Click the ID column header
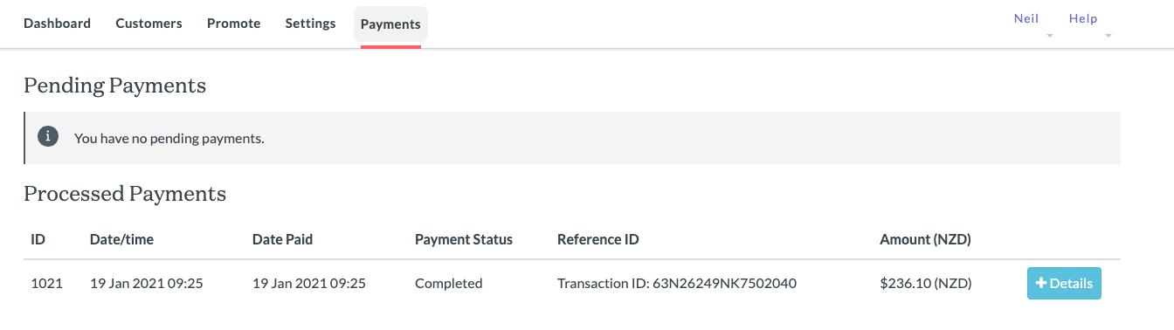The height and width of the screenshot is (330, 1174). [38, 239]
